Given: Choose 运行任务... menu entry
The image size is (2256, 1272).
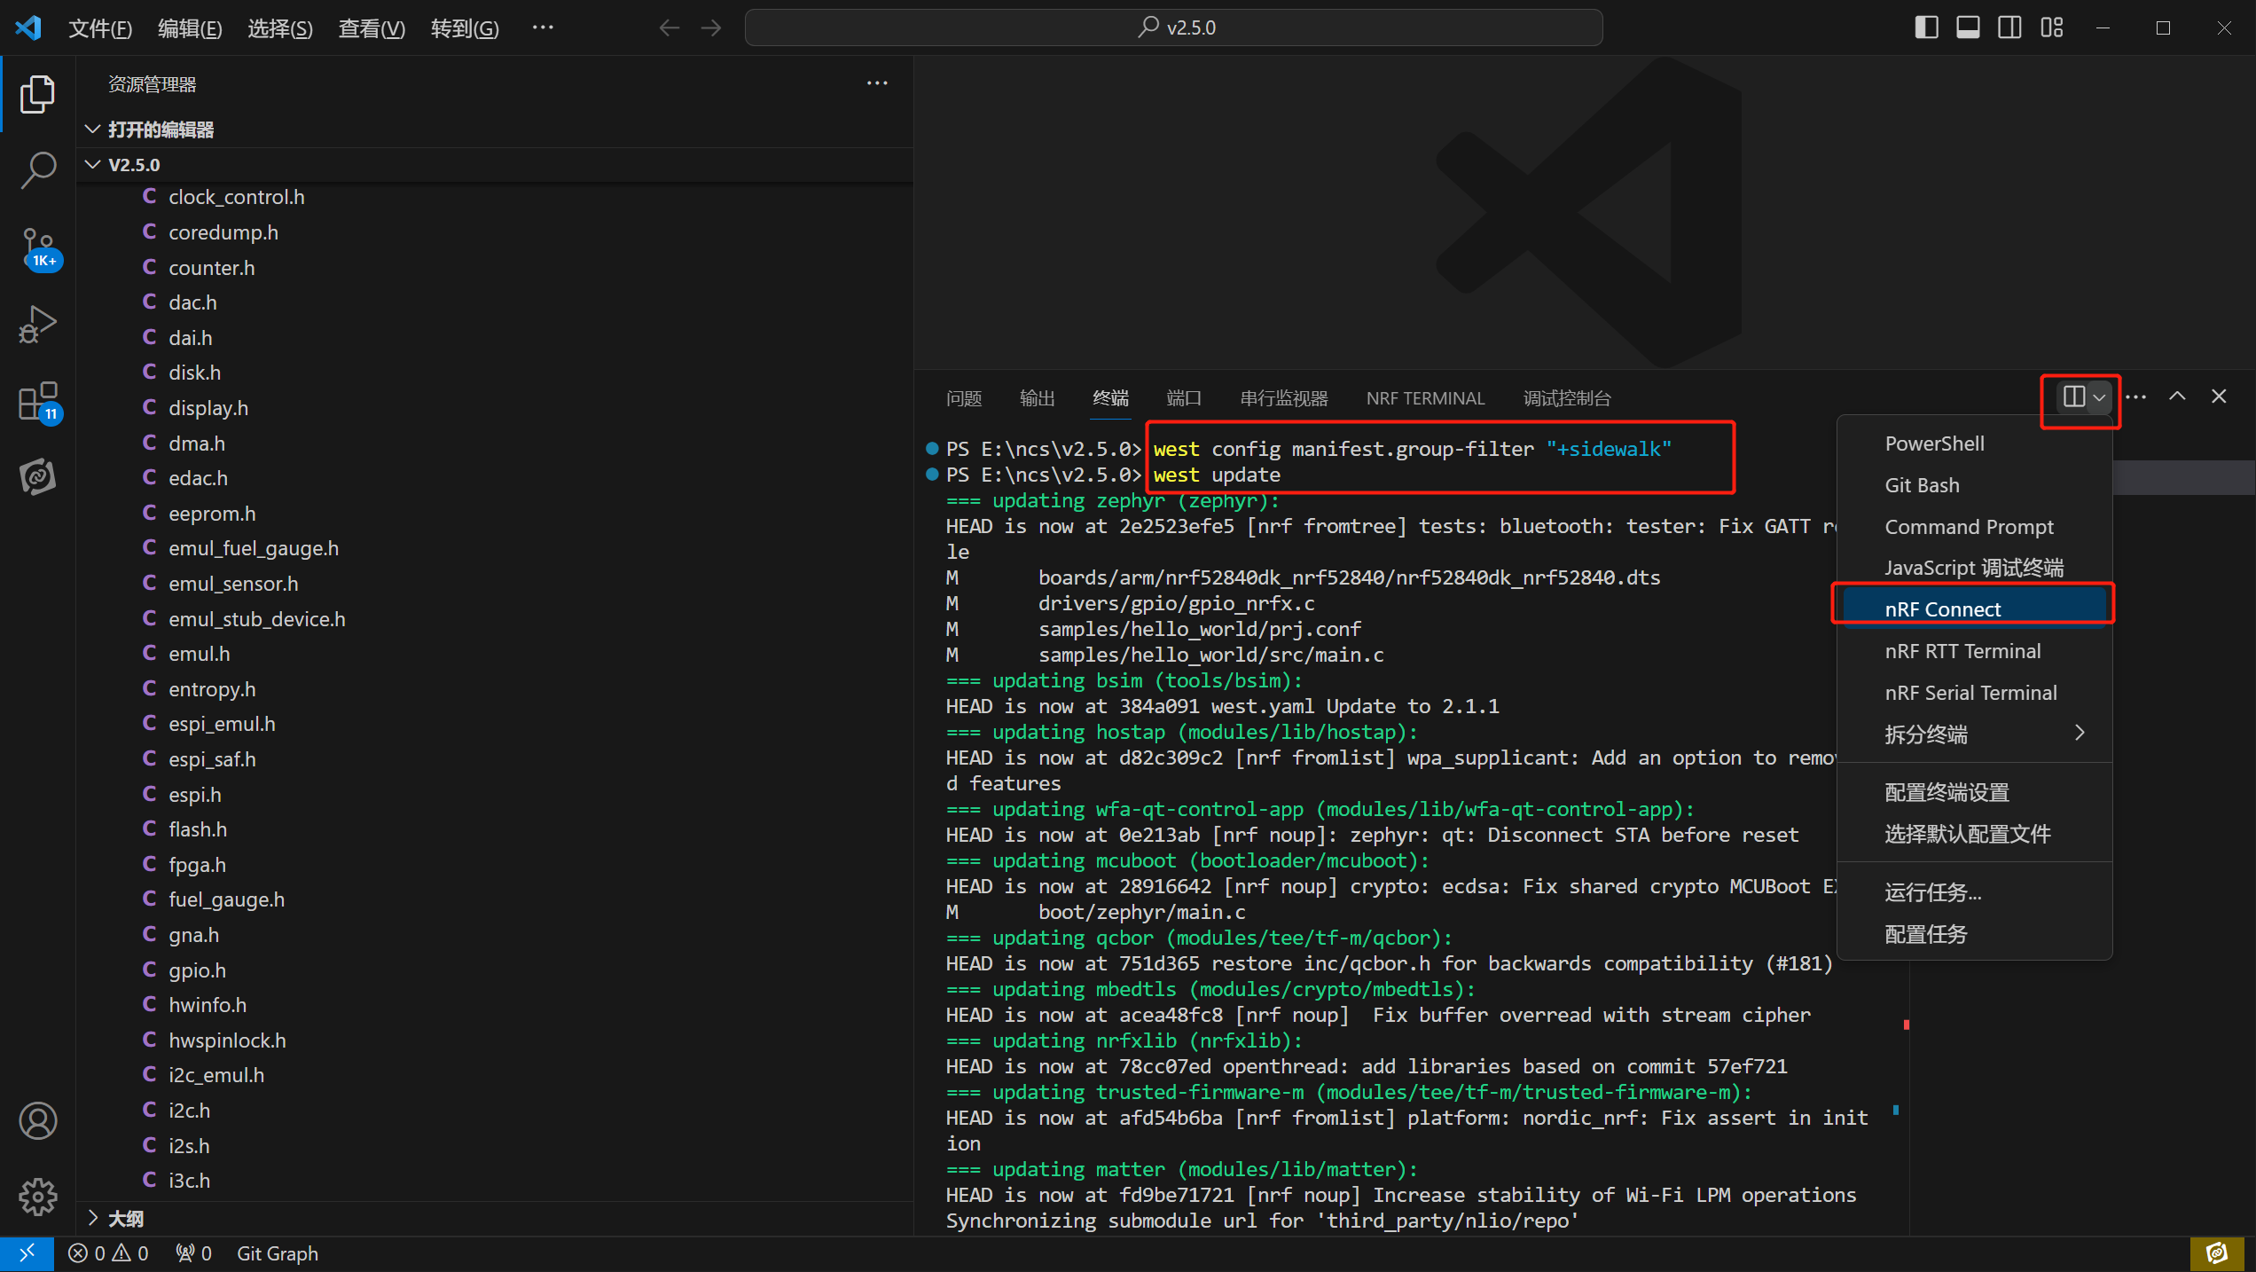Looking at the screenshot, I should (x=1975, y=892).
